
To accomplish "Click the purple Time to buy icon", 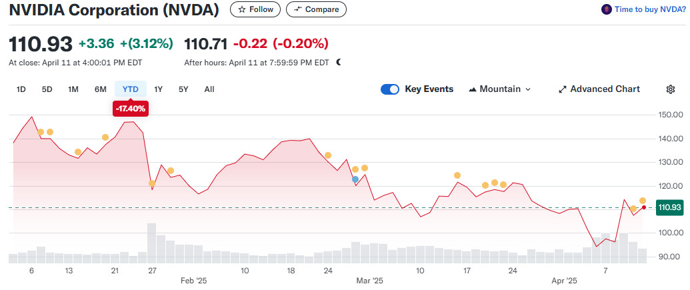I will pyautogui.click(x=606, y=9).
